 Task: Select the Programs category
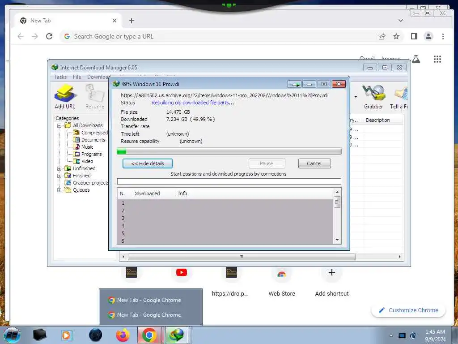(x=88, y=154)
